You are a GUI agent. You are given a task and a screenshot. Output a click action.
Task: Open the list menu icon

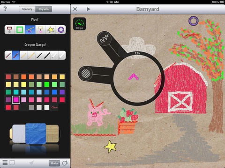[x=5, y=163]
